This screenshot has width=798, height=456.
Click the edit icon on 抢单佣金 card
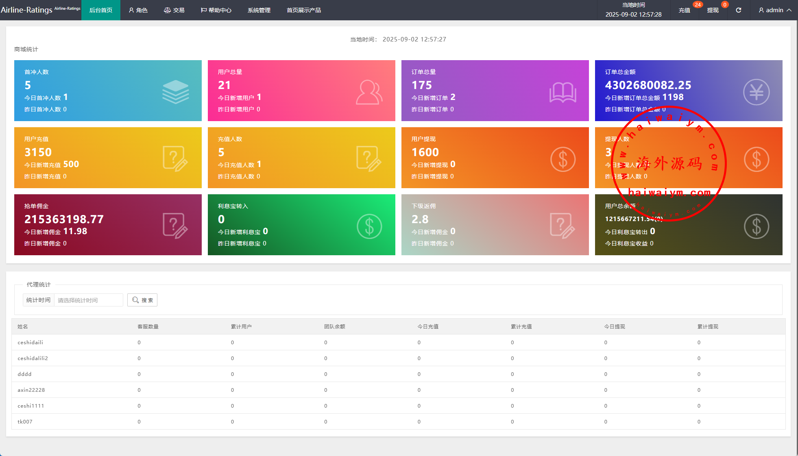[175, 226]
